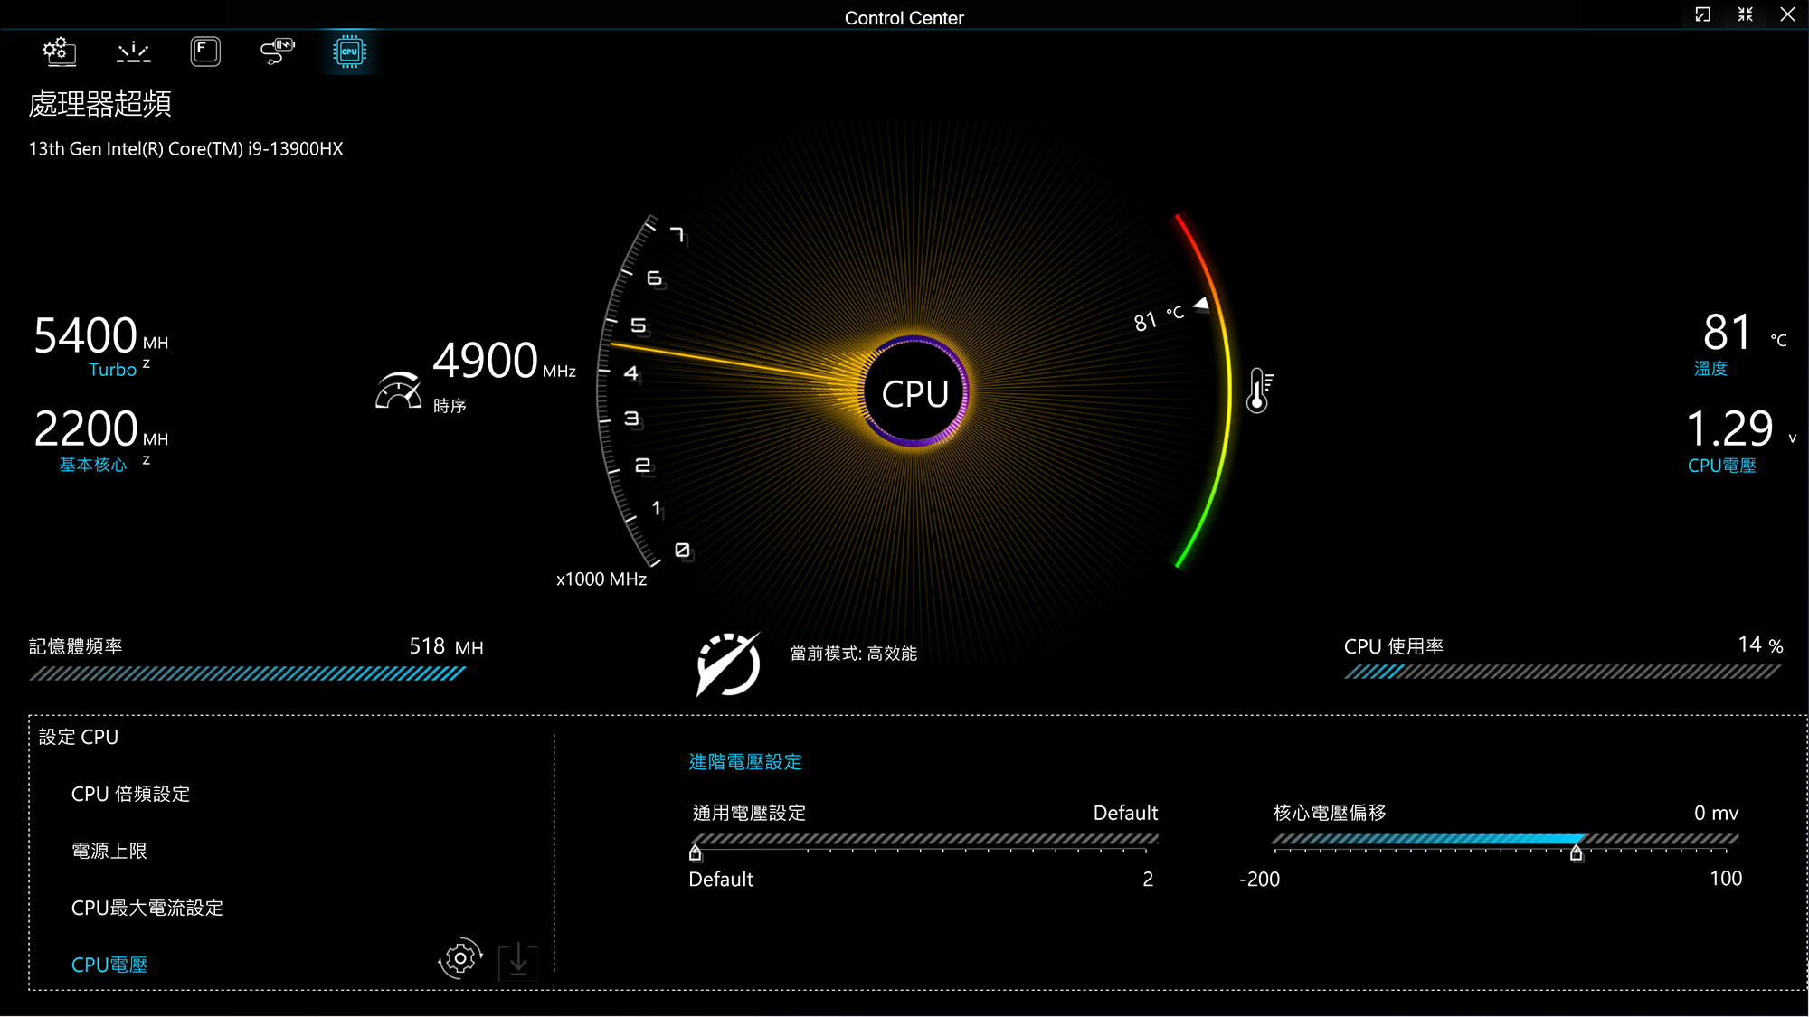Open CPU最大電流設定 item

[x=147, y=908]
